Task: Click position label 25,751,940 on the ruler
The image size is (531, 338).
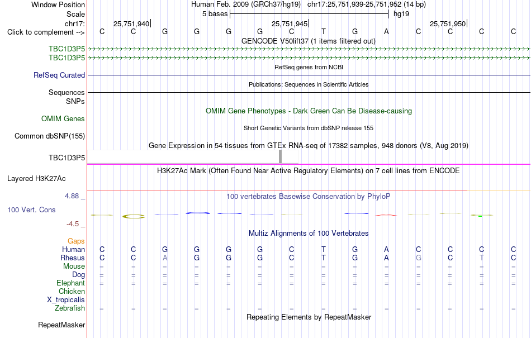Action: pos(131,23)
